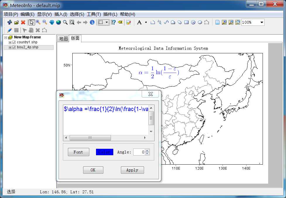Click the globe Full Extent icon

click(x=59, y=22)
